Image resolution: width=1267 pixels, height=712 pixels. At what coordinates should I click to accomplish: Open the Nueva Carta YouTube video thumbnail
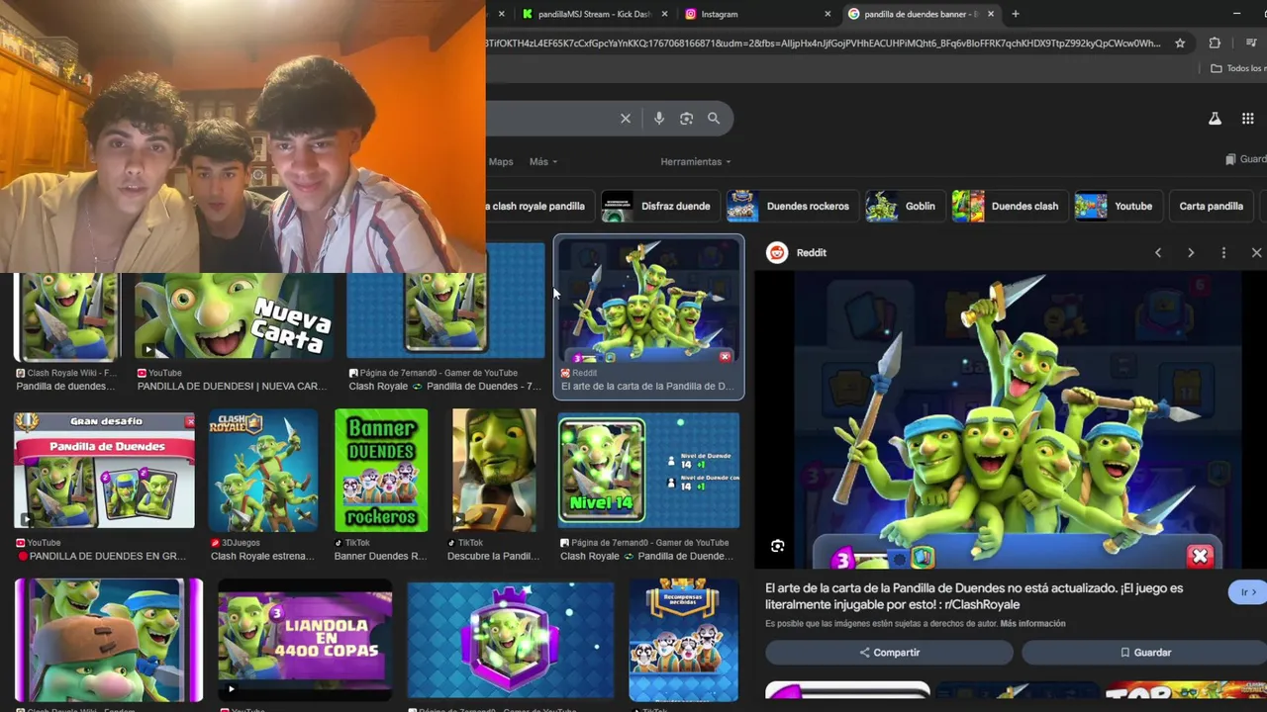pyautogui.click(x=235, y=317)
